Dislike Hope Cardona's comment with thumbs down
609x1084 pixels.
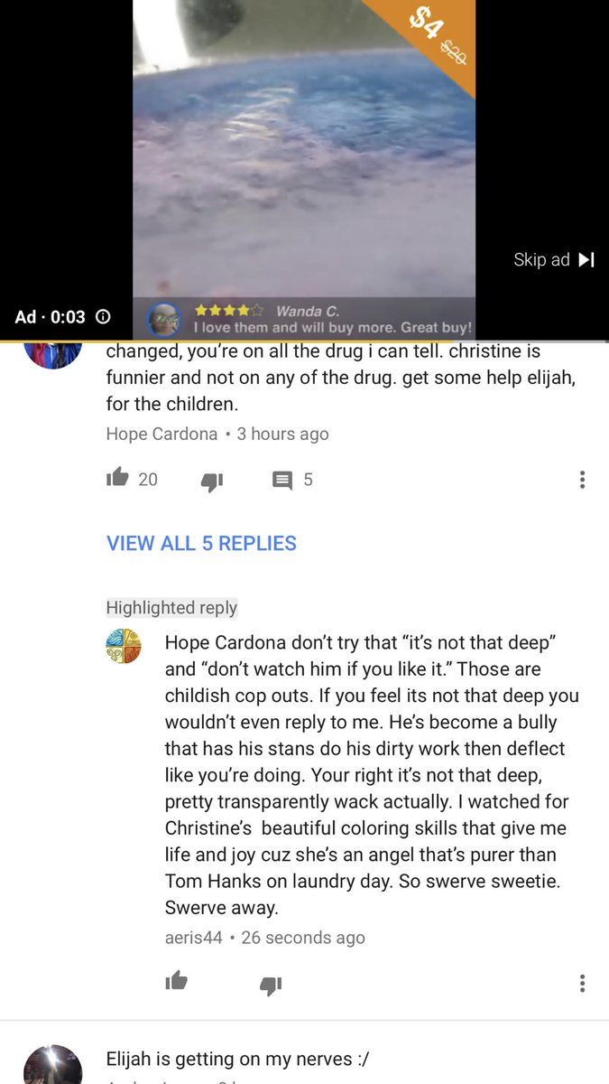pos(212,481)
